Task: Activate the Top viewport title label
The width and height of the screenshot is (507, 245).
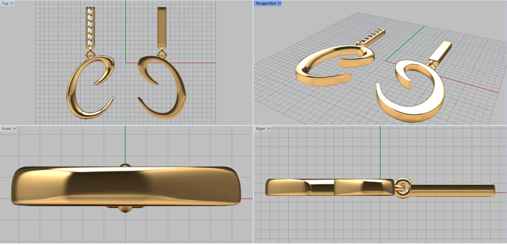Action: [5, 3]
